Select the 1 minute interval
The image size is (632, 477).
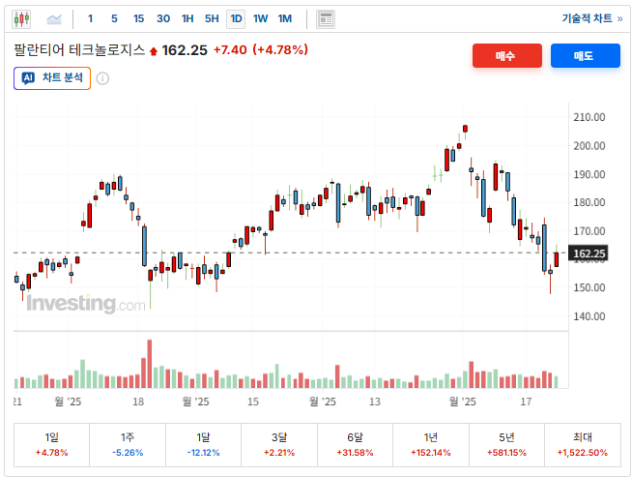pos(90,18)
